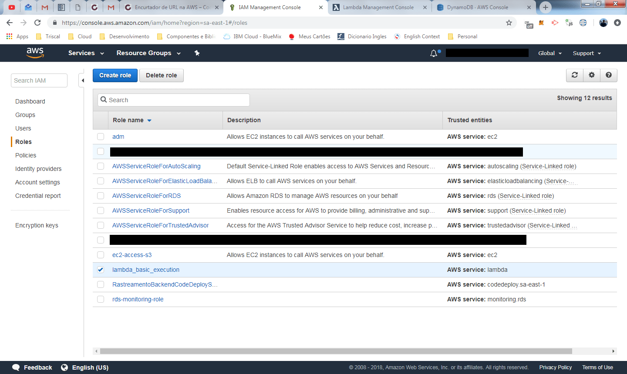Image resolution: width=627 pixels, height=374 pixels.
Task: Click the globe extension icon in toolbar
Action: point(583,23)
